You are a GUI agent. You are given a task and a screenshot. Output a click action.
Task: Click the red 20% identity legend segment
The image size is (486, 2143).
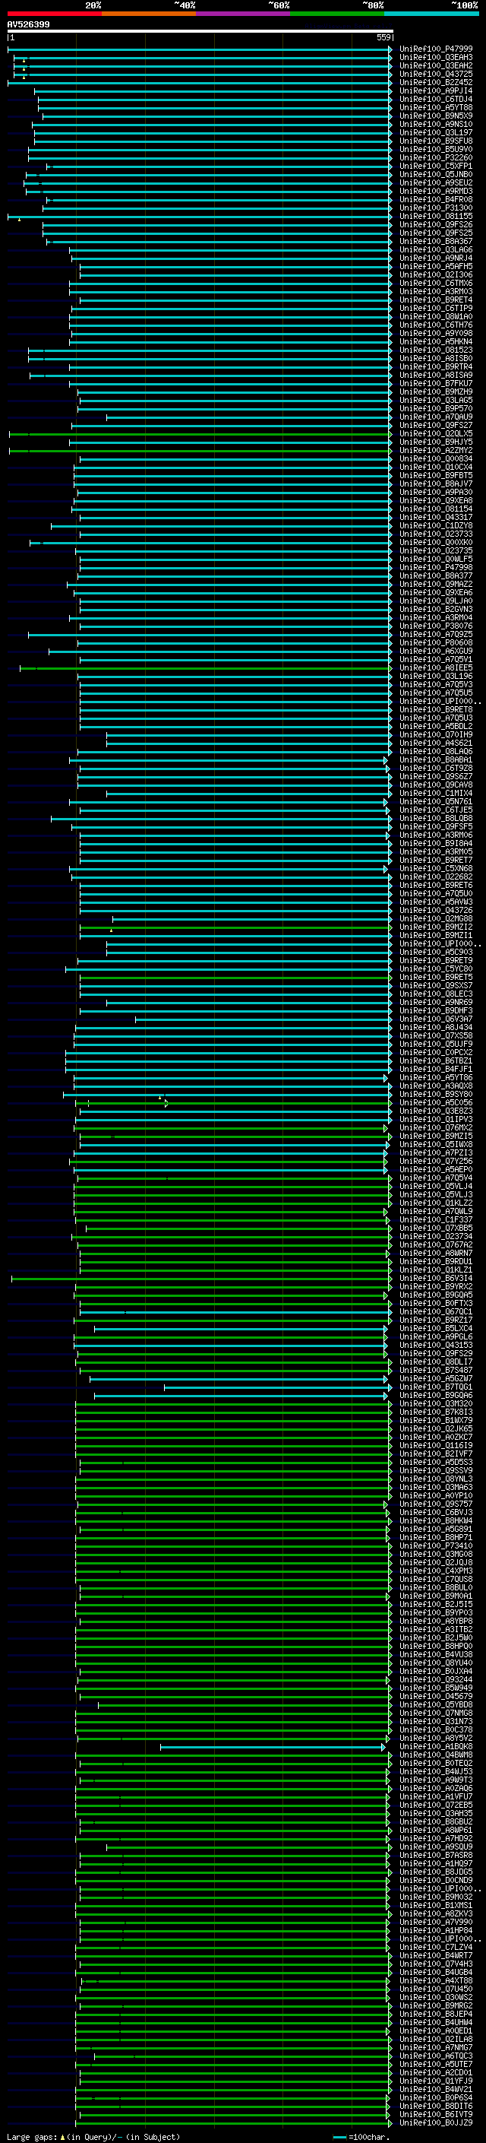54,14
